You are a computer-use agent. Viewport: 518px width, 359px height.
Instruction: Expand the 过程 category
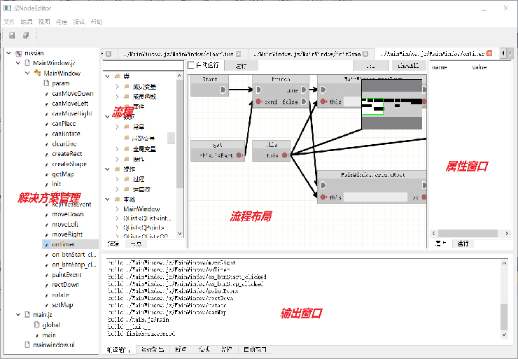point(118,179)
